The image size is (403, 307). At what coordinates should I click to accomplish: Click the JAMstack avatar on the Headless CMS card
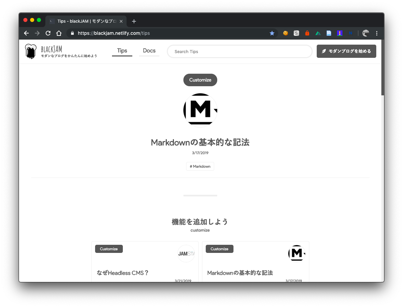click(186, 253)
